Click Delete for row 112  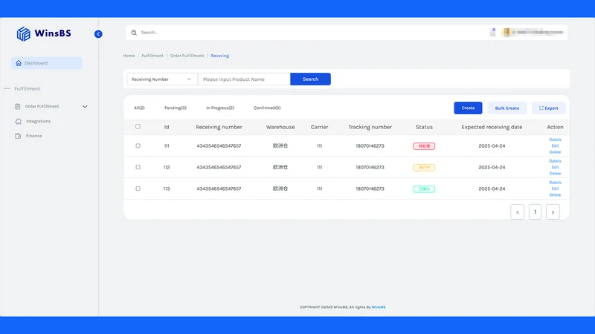(x=555, y=174)
